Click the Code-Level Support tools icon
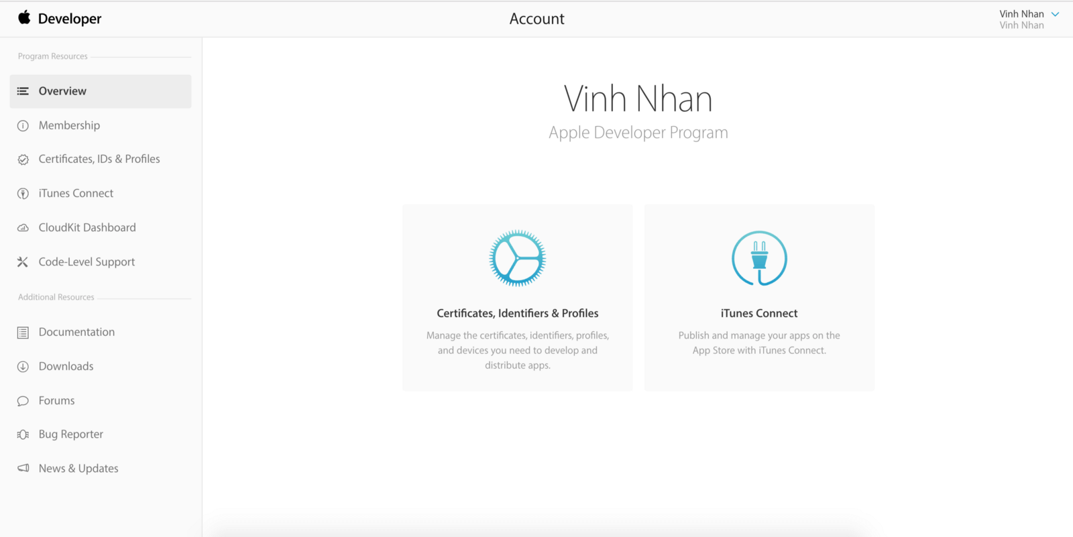This screenshot has width=1073, height=537. (x=23, y=262)
